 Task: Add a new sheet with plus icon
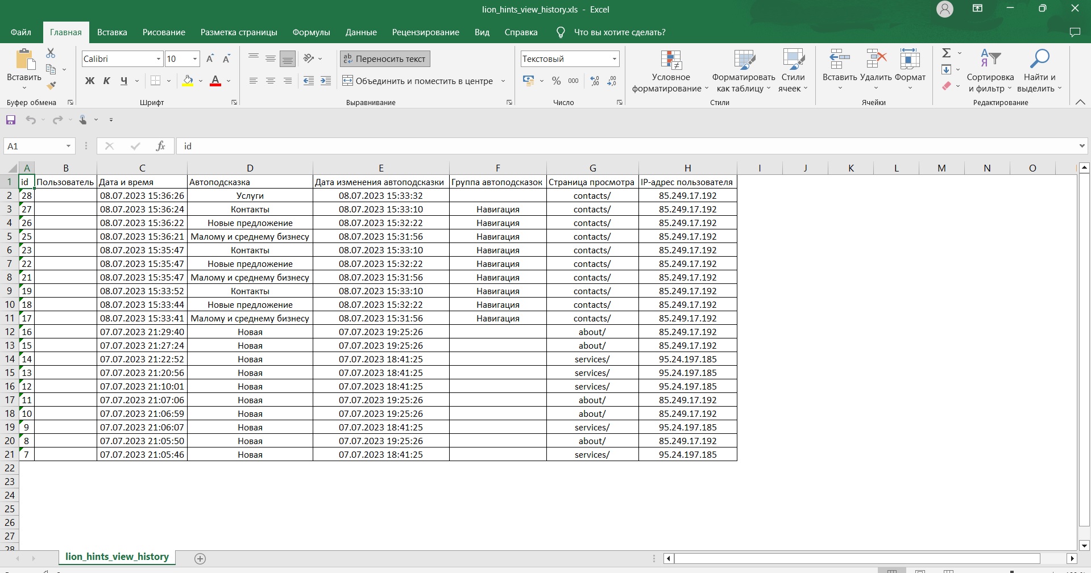tap(200, 559)
